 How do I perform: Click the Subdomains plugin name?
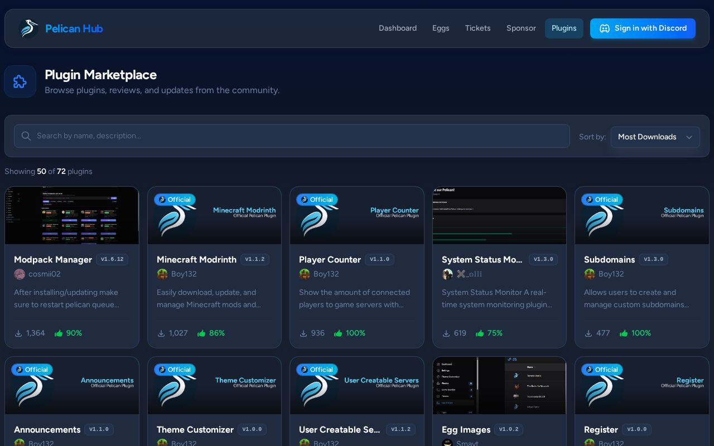point(609,260)
